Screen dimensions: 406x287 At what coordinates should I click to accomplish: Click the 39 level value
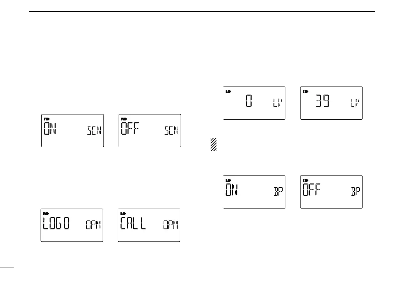coord(322,101)
